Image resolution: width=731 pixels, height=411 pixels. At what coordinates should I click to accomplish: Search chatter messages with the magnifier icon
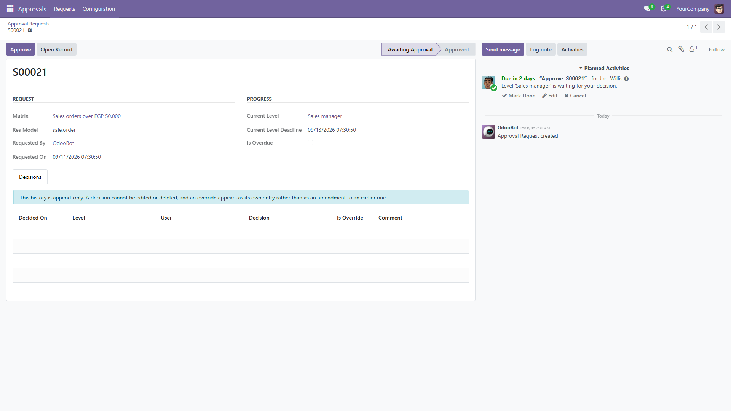pyautogui.click(x=670, y=49)
